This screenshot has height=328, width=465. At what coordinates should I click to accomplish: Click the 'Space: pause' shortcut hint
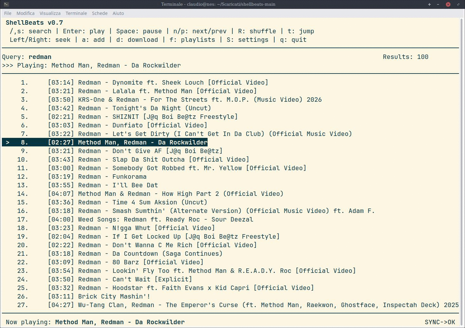click(x=139, y=31)
